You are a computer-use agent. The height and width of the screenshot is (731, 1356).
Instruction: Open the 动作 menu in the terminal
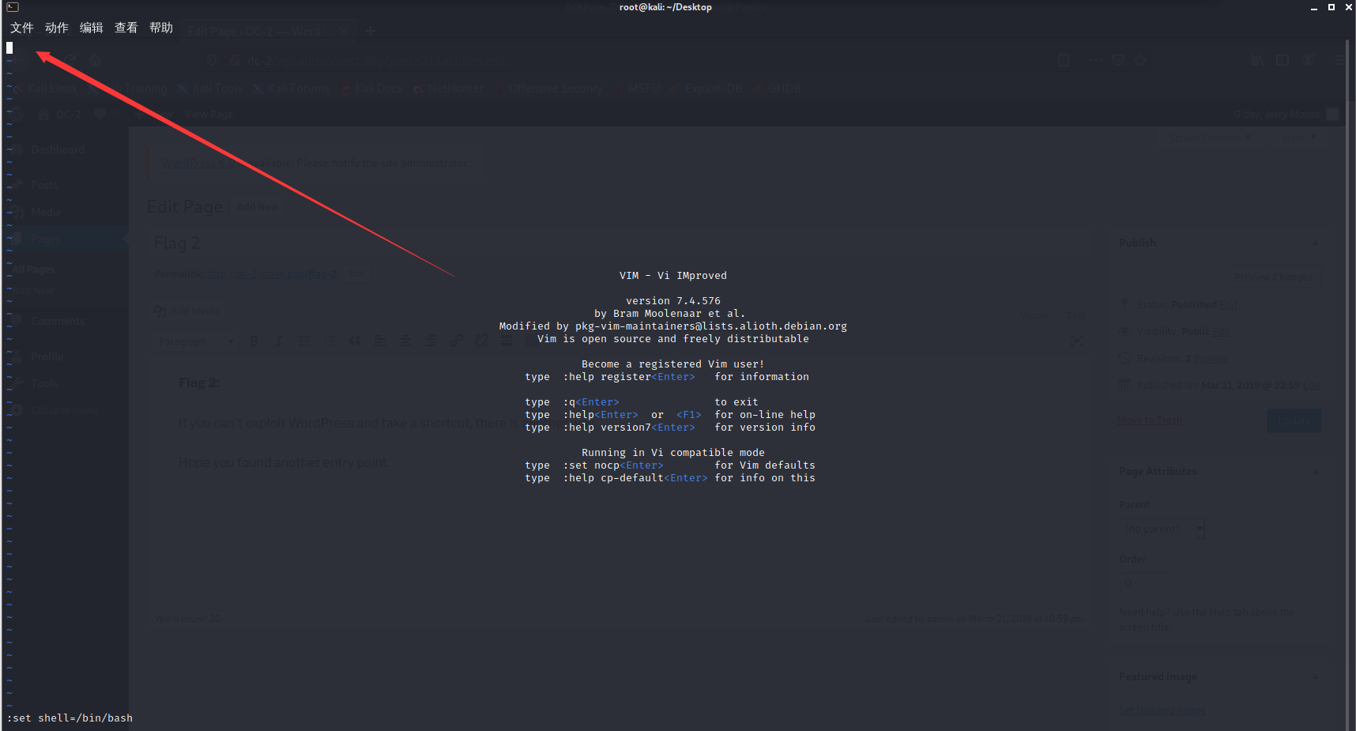click(x=57, y=28)
